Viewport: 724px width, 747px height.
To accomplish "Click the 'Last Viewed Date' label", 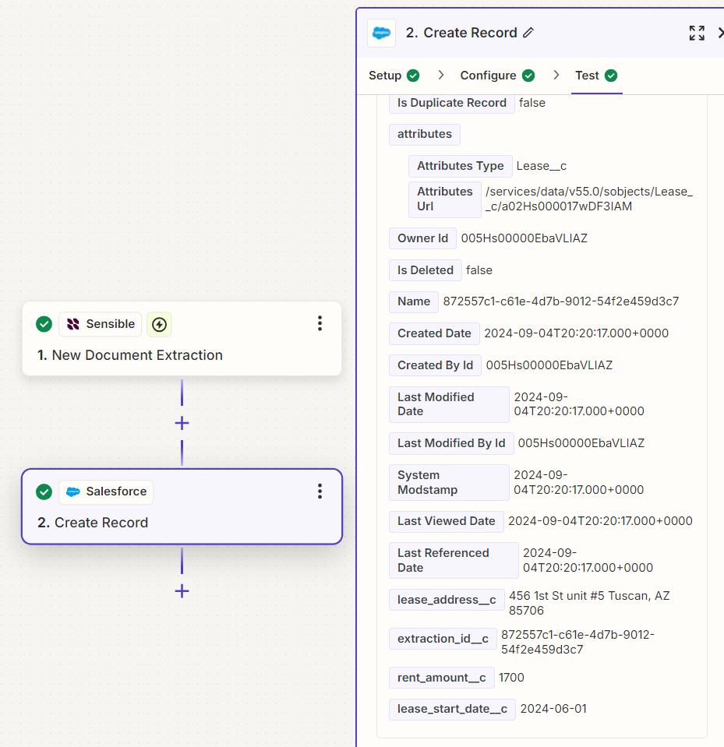I will click(x=446, y=522).
